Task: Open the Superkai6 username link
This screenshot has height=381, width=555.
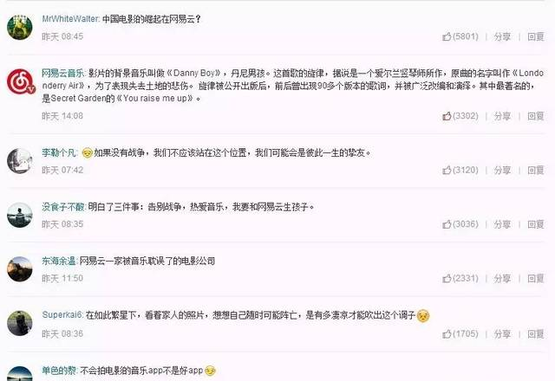Action: (x=62, y=314)
